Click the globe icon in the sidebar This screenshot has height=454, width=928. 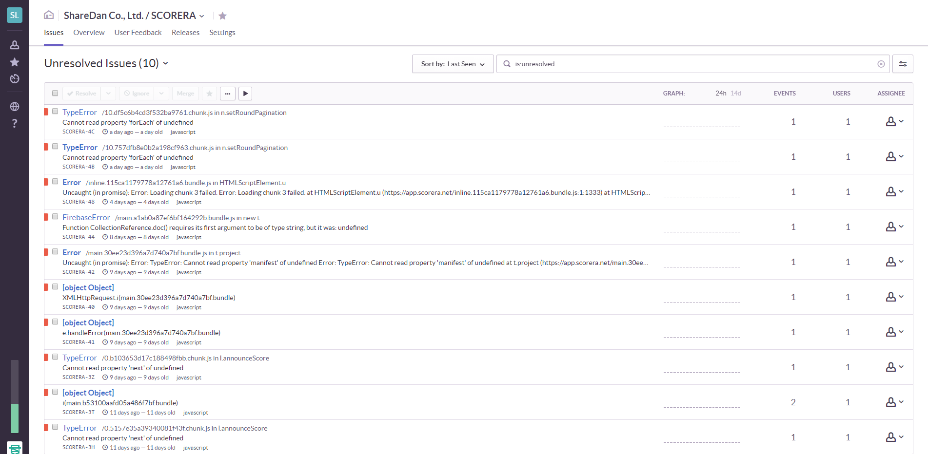[15, 106]
